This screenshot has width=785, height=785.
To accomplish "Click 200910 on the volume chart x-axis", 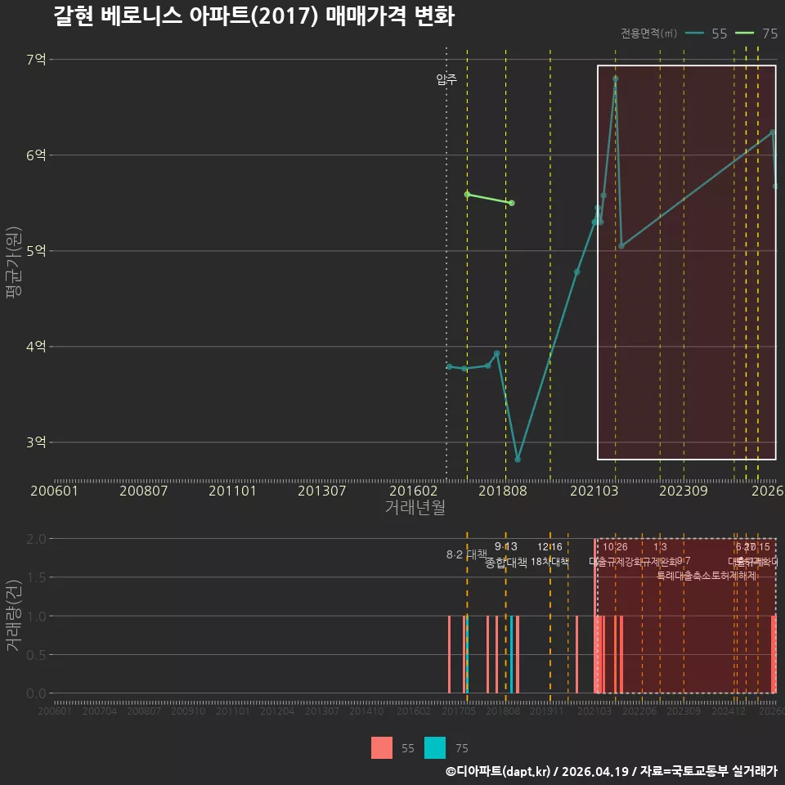I will pos(188,711).
